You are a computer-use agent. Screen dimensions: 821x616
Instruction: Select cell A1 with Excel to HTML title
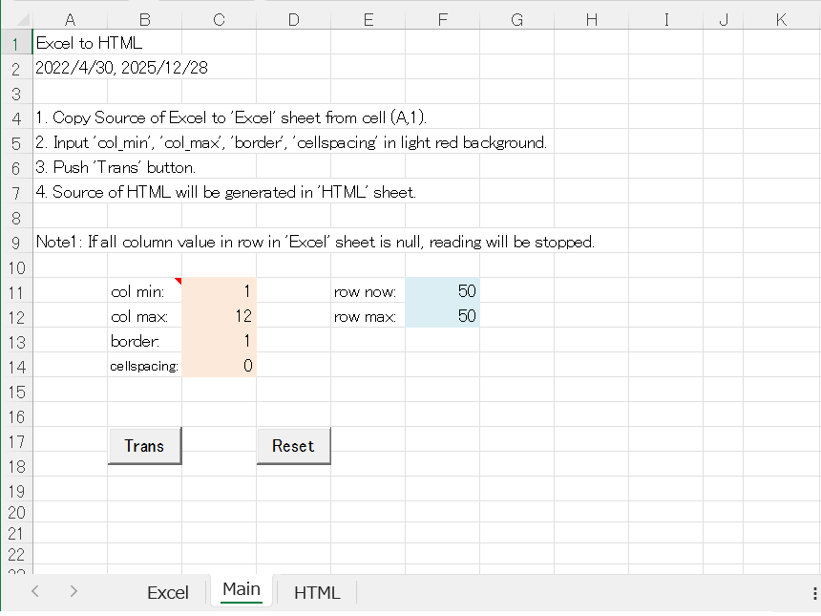pyautogui.click(x=70, y=43)
